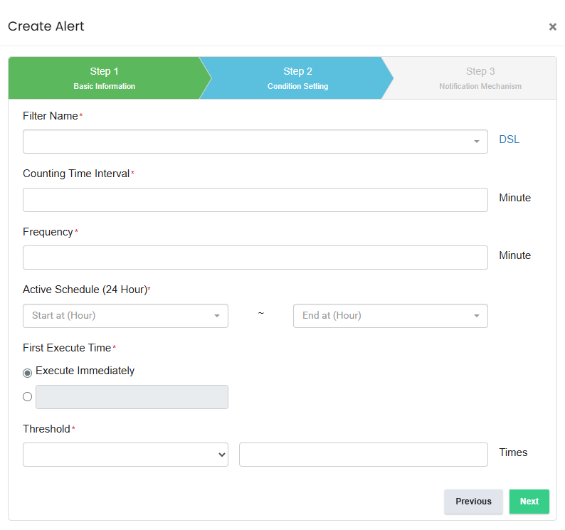565x530 pixels.
Task: Open the Threshold operator dropdown
Action: click(125, 455)
